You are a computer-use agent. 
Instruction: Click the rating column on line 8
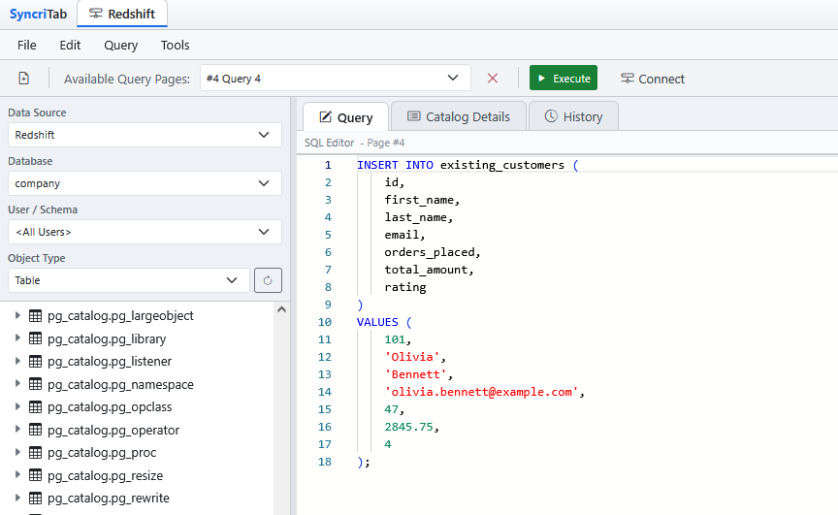tap(405, 287)
